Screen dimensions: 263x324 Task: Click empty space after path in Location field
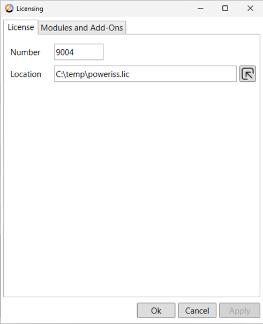click(x=182, y=74)
